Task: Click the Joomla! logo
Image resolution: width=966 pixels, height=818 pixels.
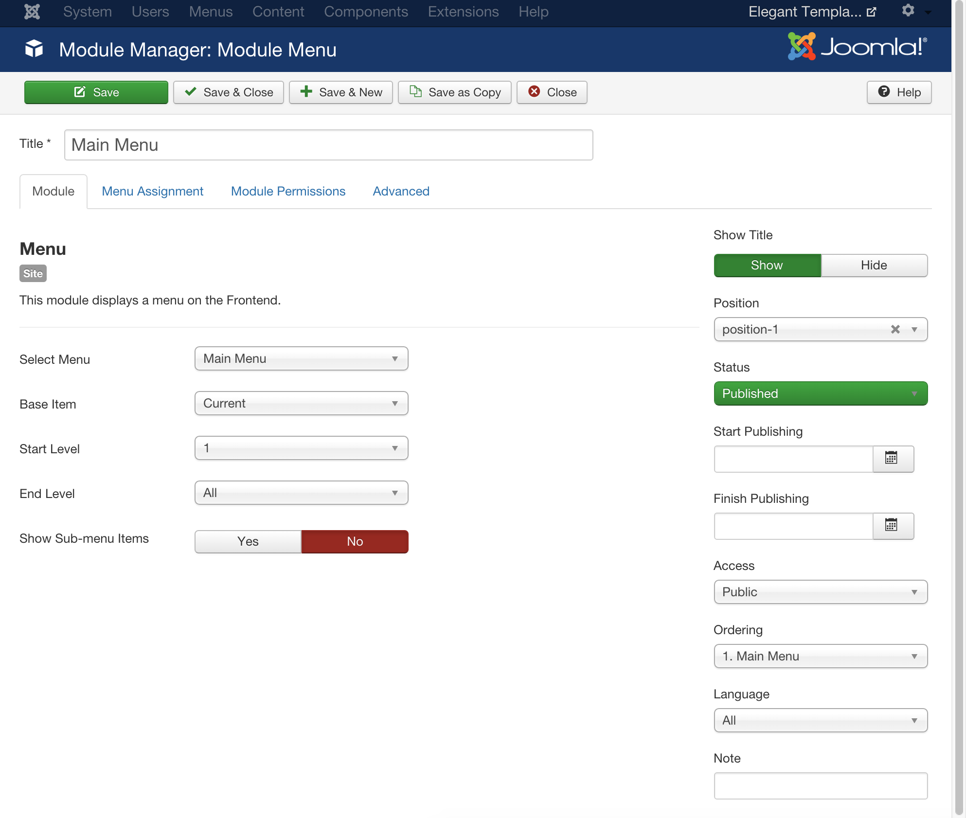Action: 858,47
